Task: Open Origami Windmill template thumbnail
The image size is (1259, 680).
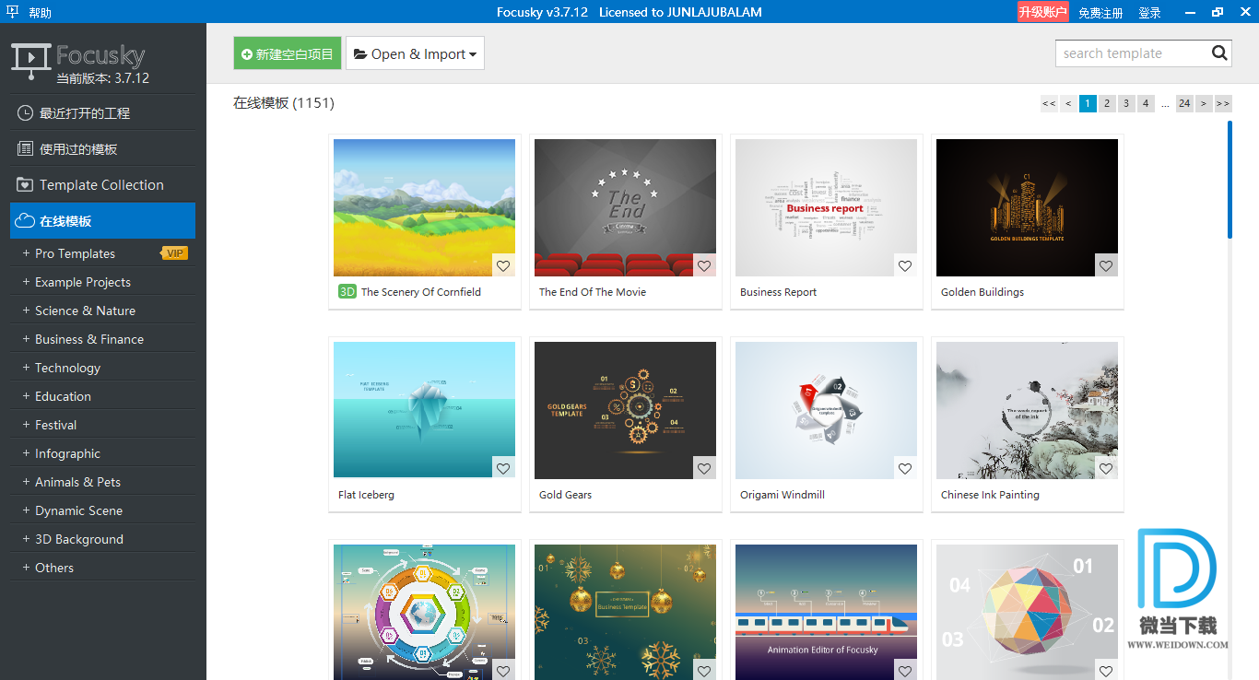Action: click(826, 410)
